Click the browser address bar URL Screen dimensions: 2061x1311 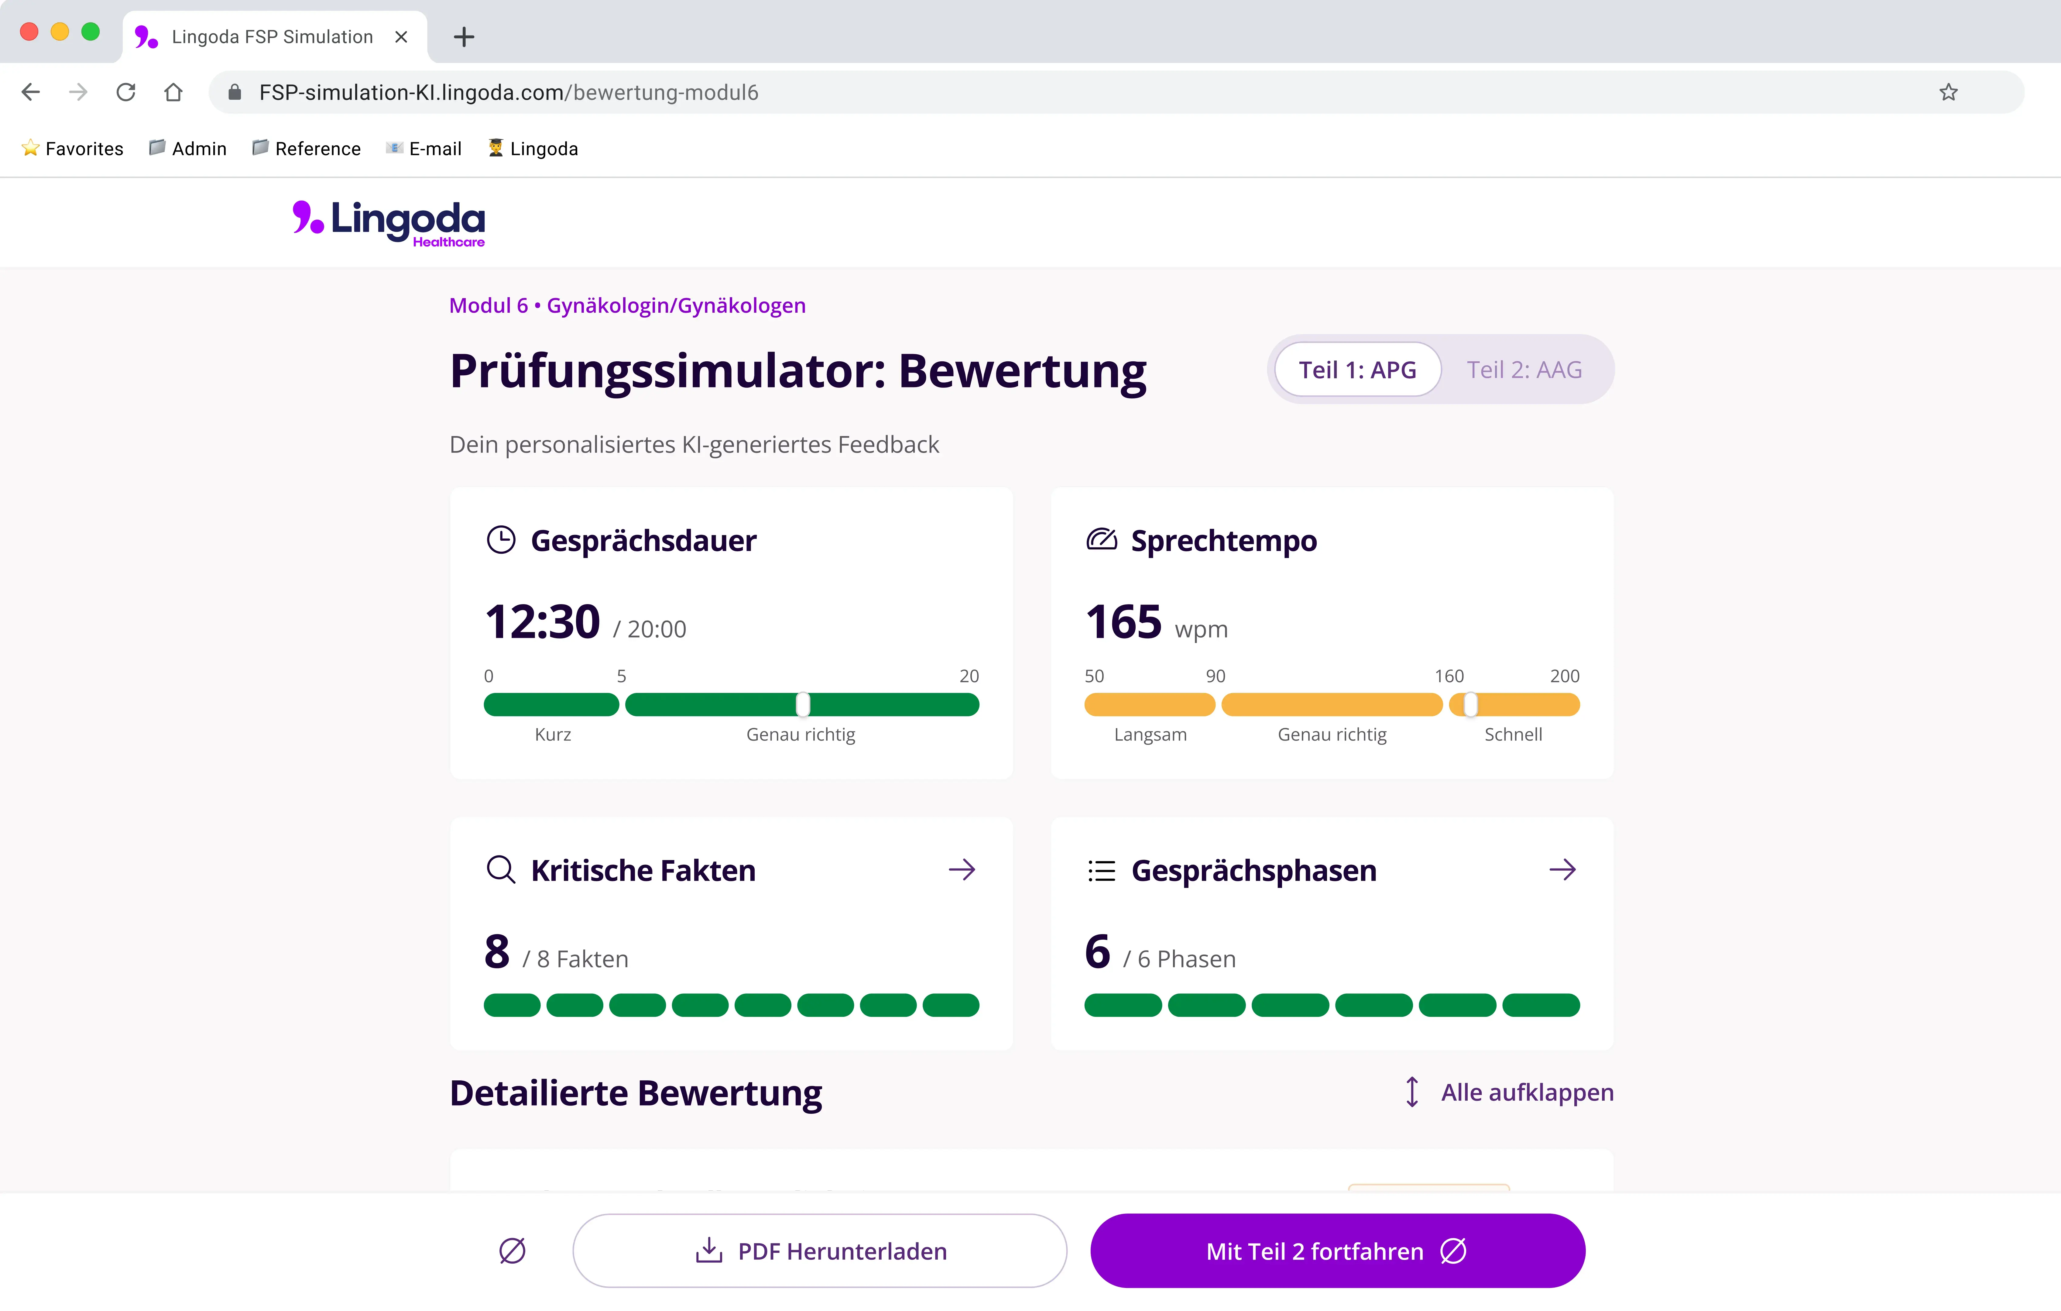(x=508, y=92)
